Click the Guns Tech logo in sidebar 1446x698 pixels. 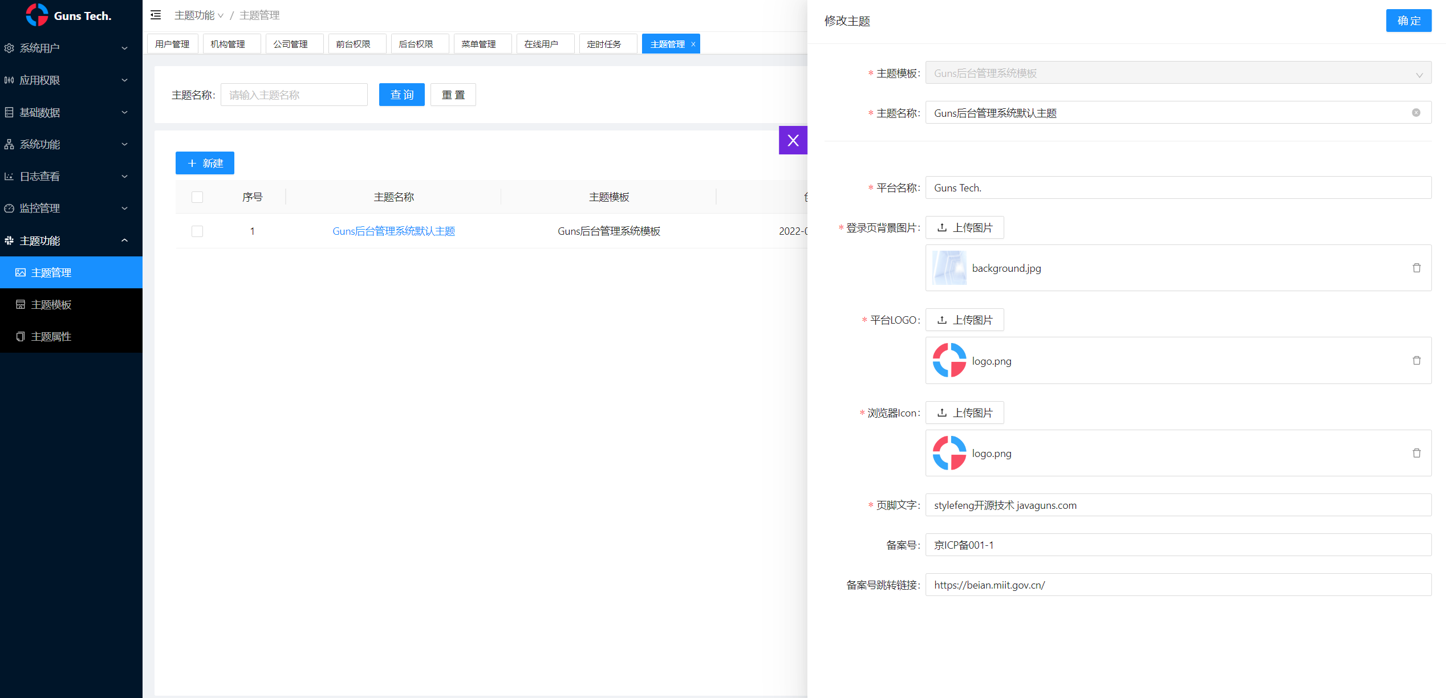tap(38, 15)
